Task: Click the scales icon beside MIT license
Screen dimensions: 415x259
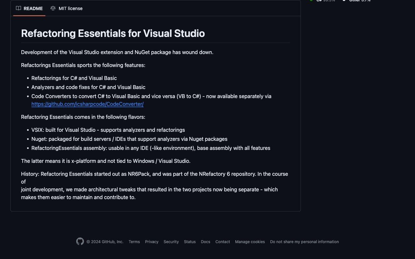Action: point(53,8)
